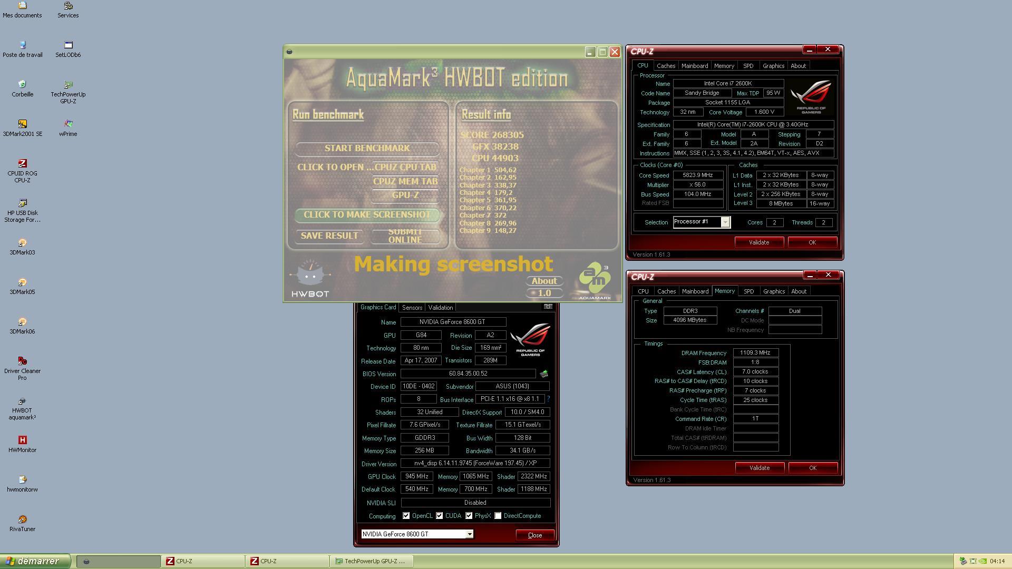This screenshot has height=569, width=1012.
Task: Open Corbeille recycle bin
Action: tap(22, 89)
